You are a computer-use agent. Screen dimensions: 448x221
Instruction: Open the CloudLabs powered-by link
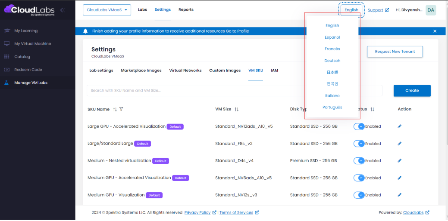[414, 212]
